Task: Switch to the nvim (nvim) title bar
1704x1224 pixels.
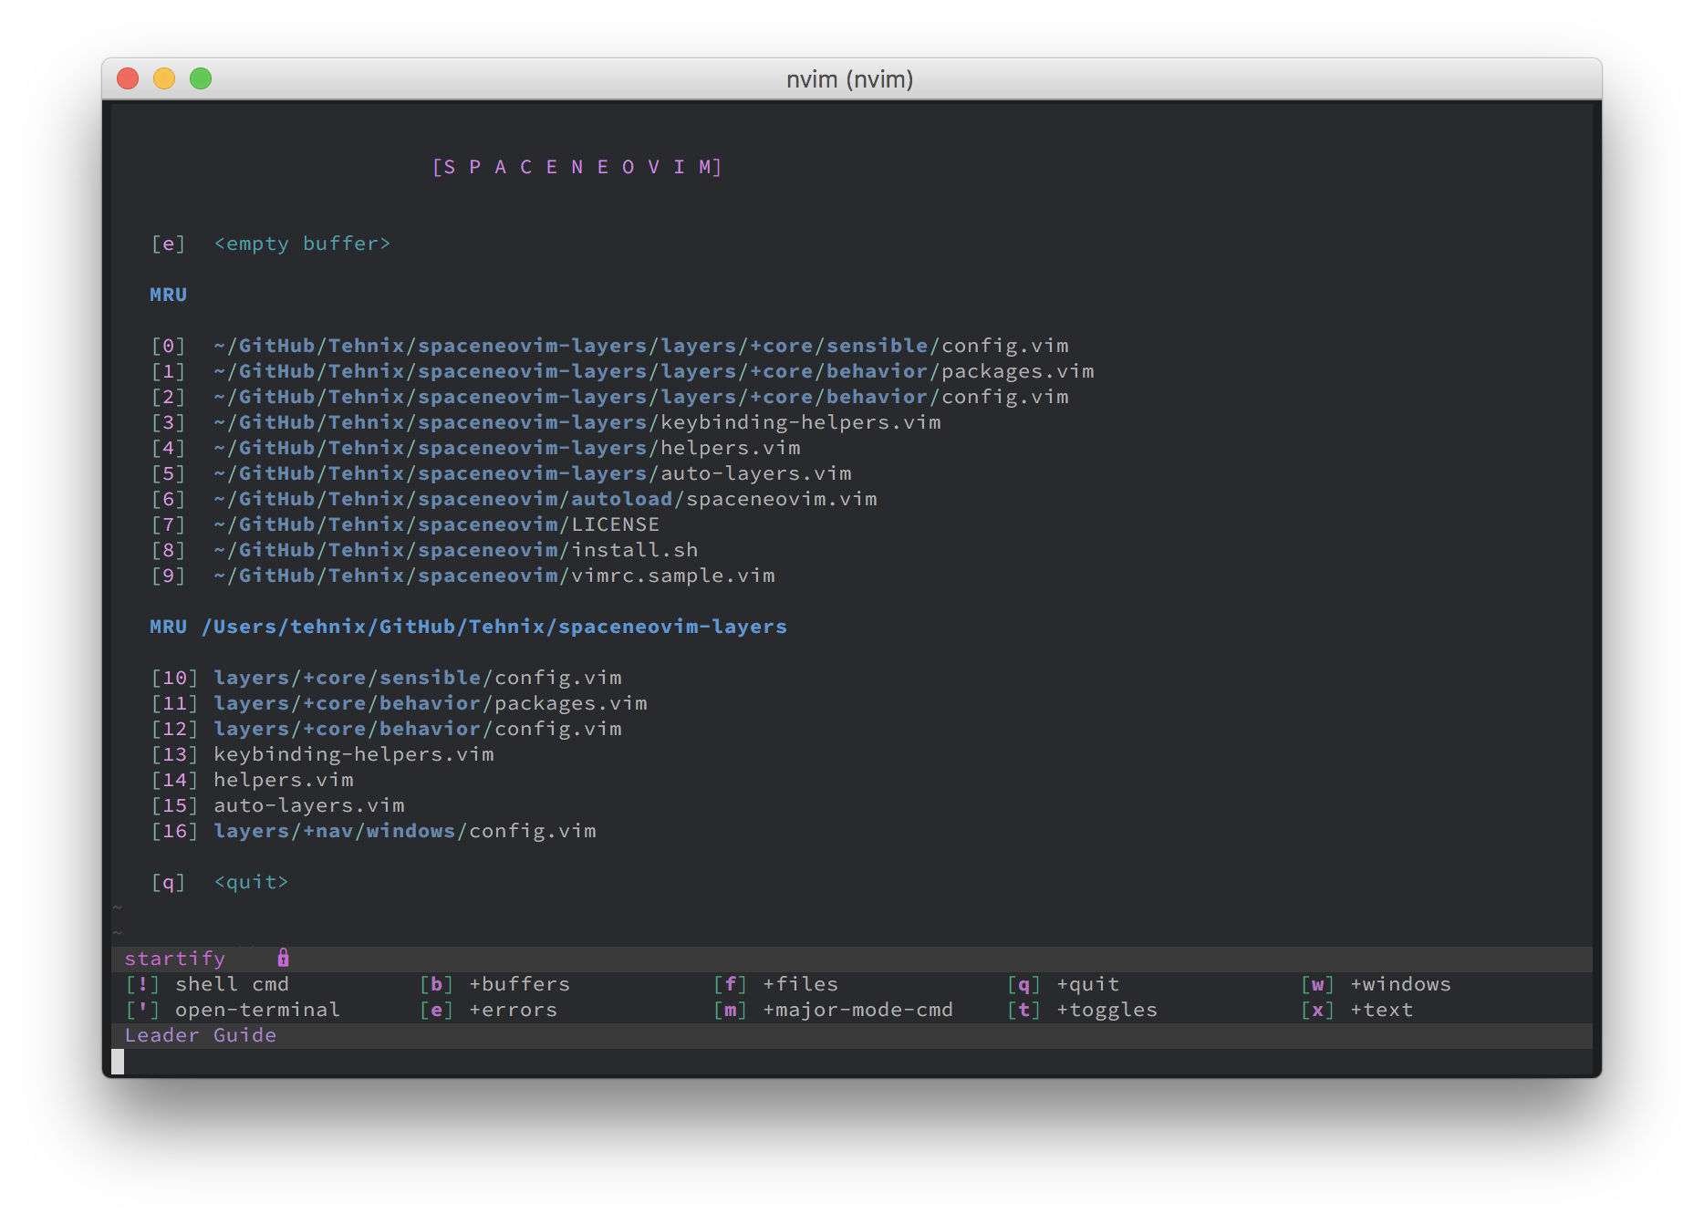Action: (850, 79)
